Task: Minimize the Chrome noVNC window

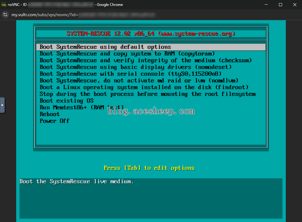Action: [x=266, y=5]
